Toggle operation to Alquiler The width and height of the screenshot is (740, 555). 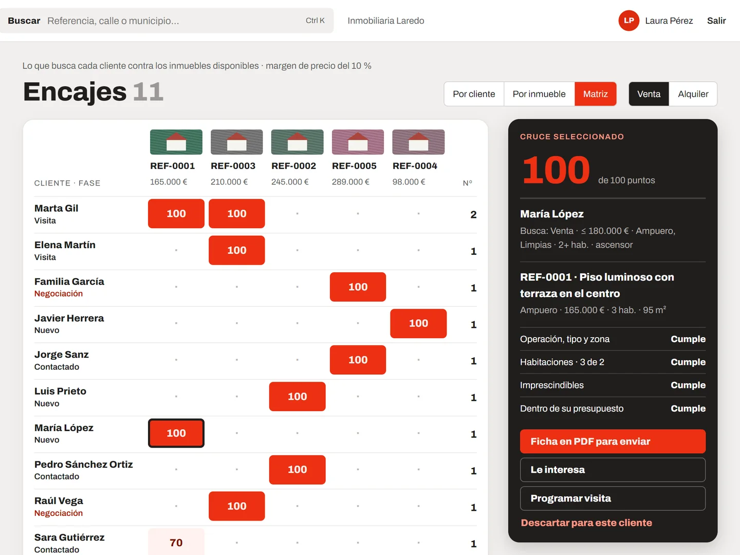(693, 94)
